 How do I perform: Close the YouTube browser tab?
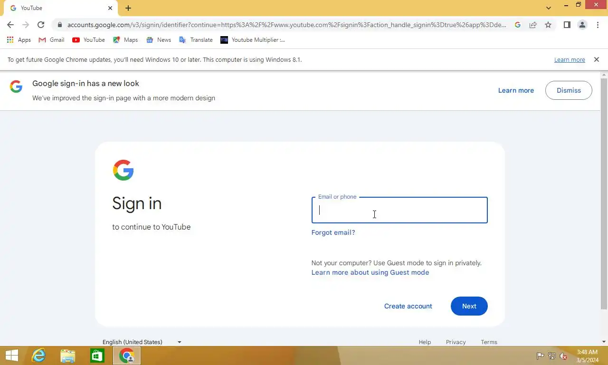pos(110,8)
